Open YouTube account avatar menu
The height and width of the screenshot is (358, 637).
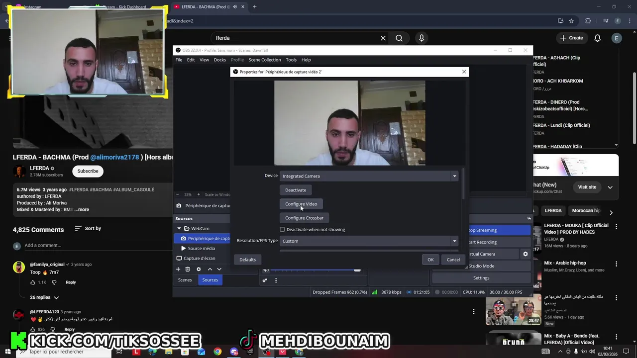617,38
